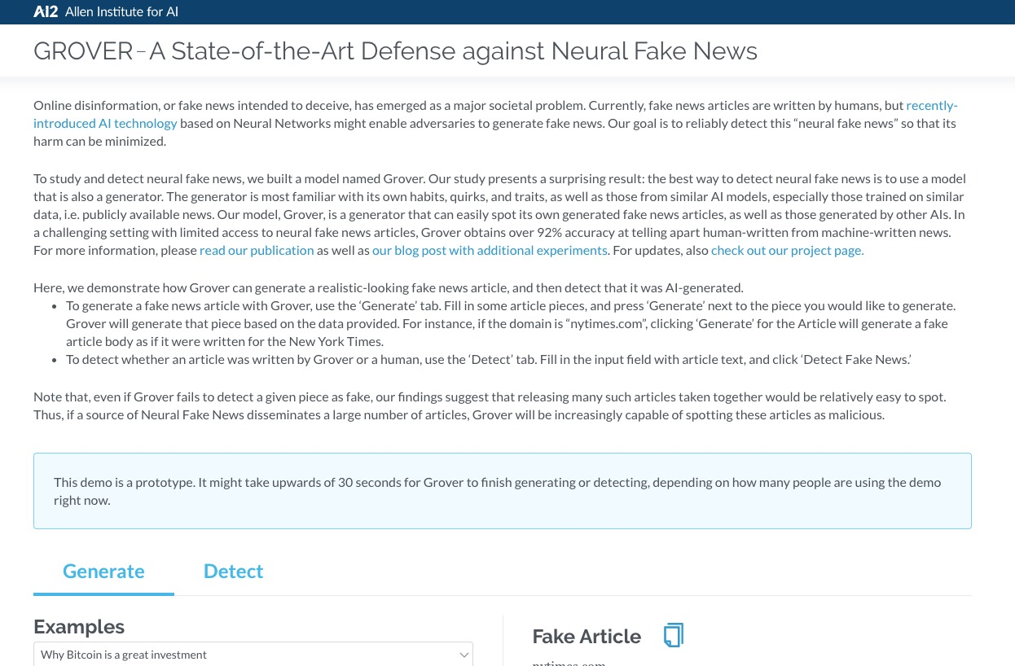The width and height of the screenshot is (1015, 666).
Task: Switch to the Generate tab
Action: (103, 571)
